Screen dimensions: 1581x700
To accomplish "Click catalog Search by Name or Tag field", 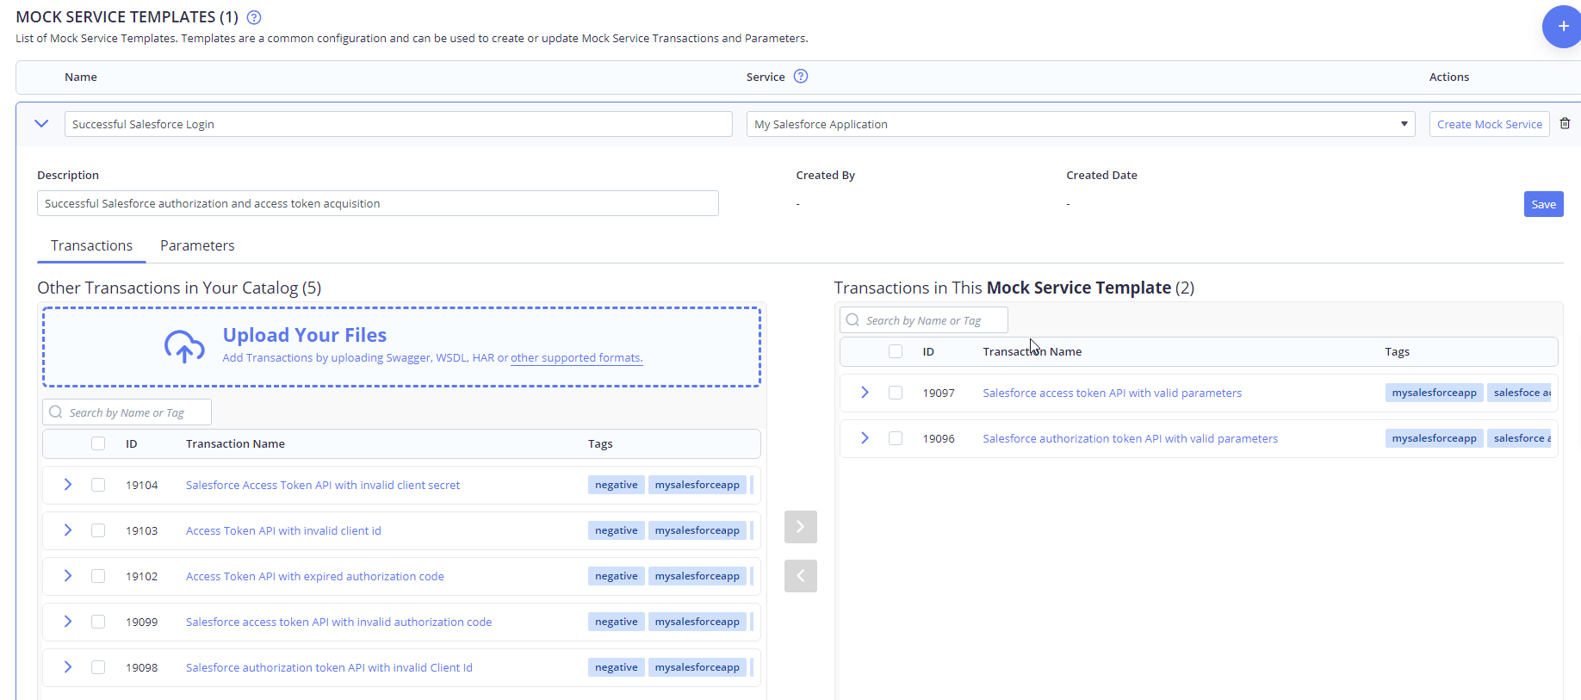I will (127, 412).
